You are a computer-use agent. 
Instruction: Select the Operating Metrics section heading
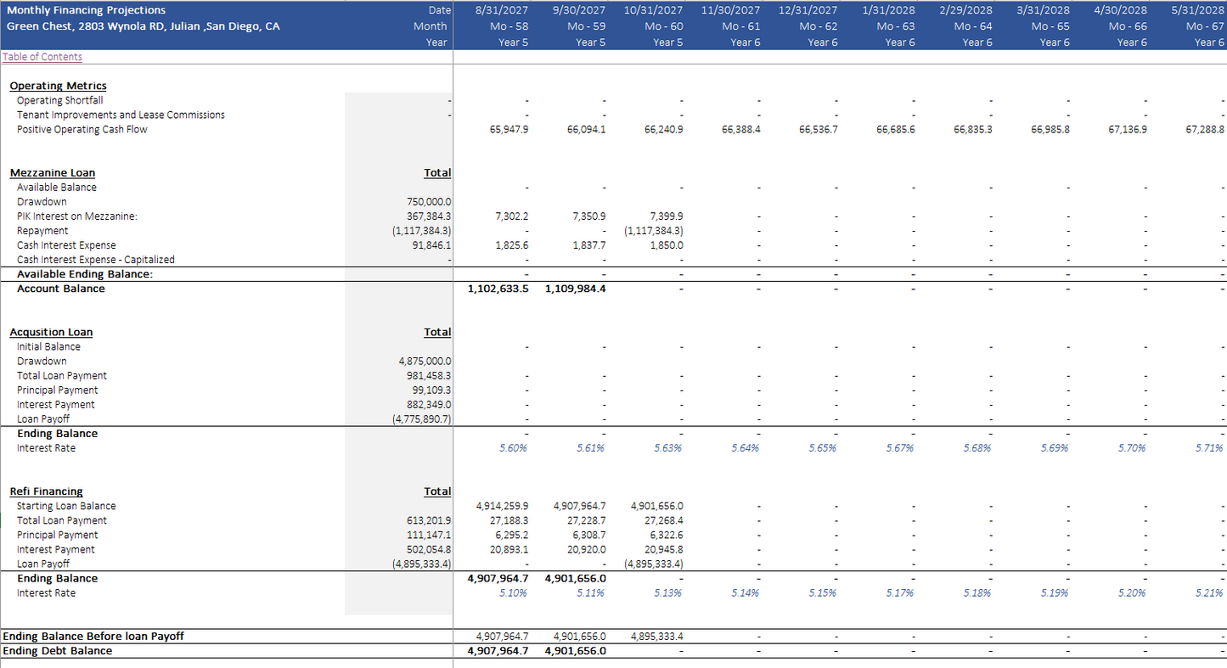click(x=58, y=86)
